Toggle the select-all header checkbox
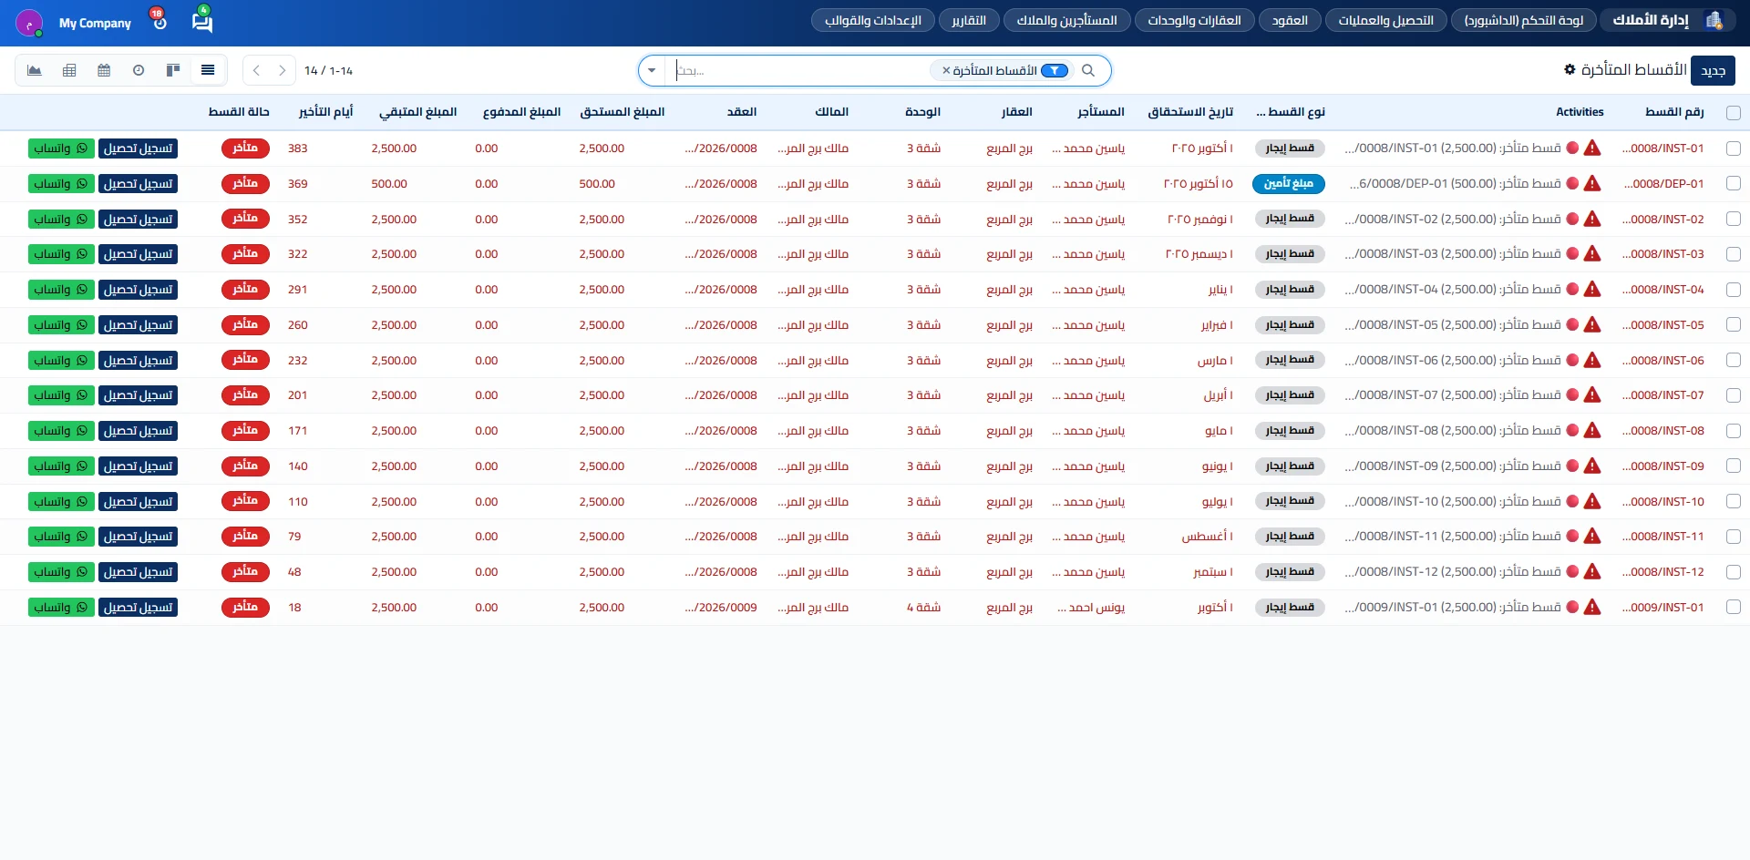The image size is (1750, 860). coord(1733,112)
